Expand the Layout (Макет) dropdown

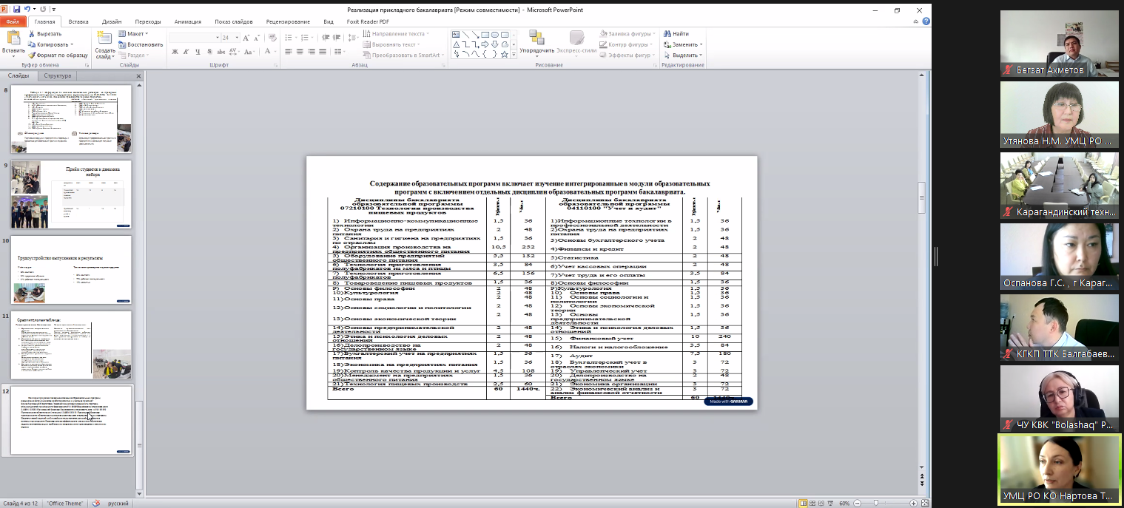point(147,34)
